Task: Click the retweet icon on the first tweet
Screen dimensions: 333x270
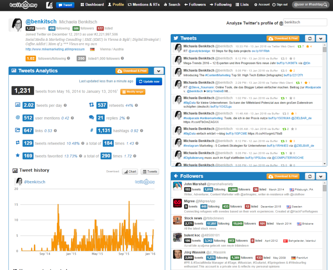Action: point(300,46)
